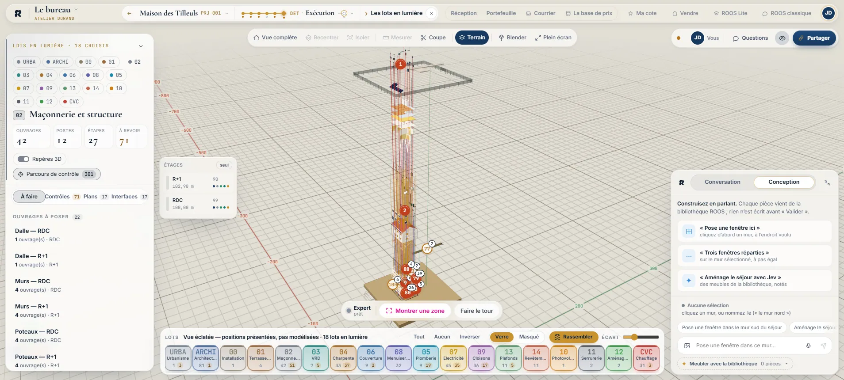Click the Rassembler button
The image size is (844, 380).
point(574,337)
